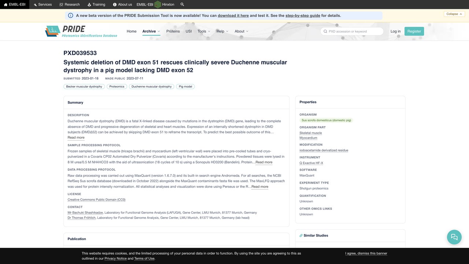The height and width of the screenshot is (264, 469).
Task: Open the Tools dropdown menu
Action: [204, 31]
